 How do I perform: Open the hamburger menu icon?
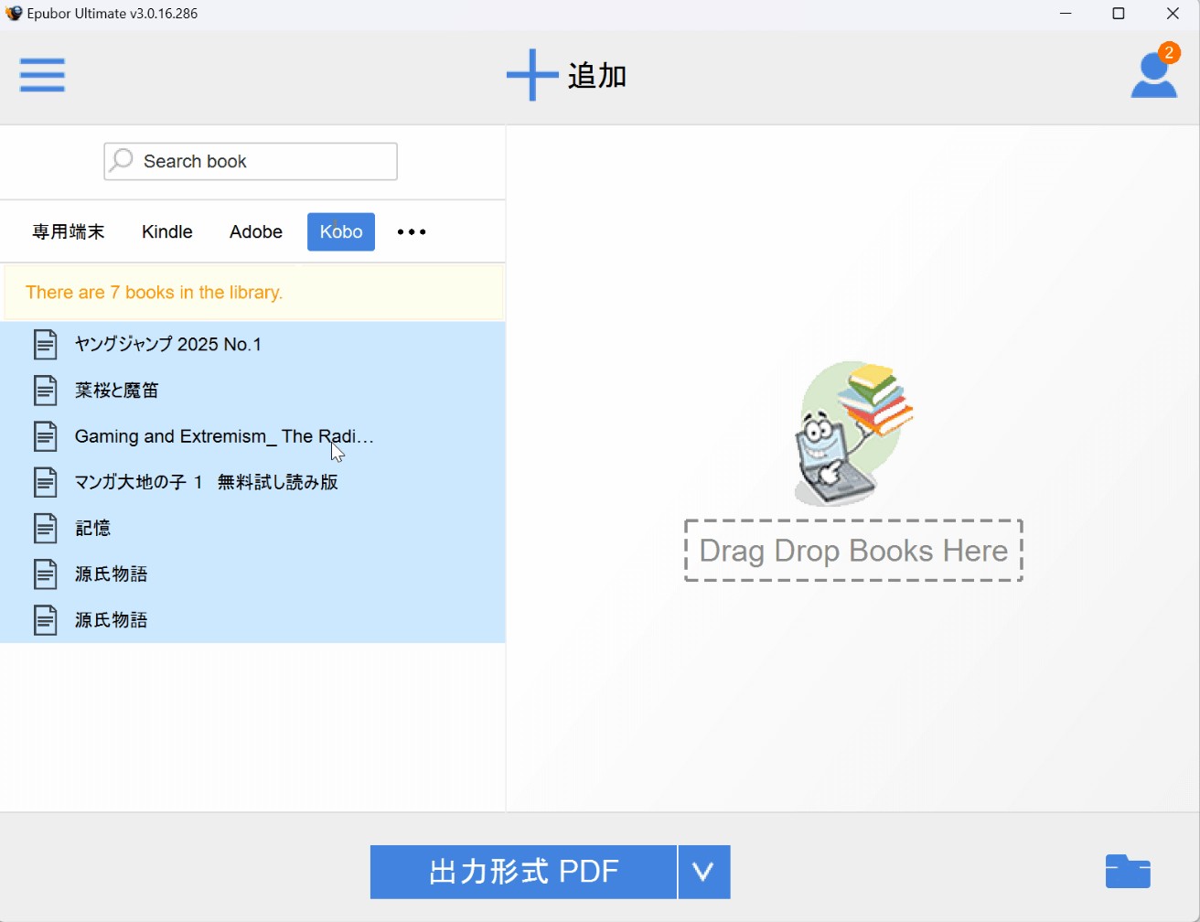point(42,75)
